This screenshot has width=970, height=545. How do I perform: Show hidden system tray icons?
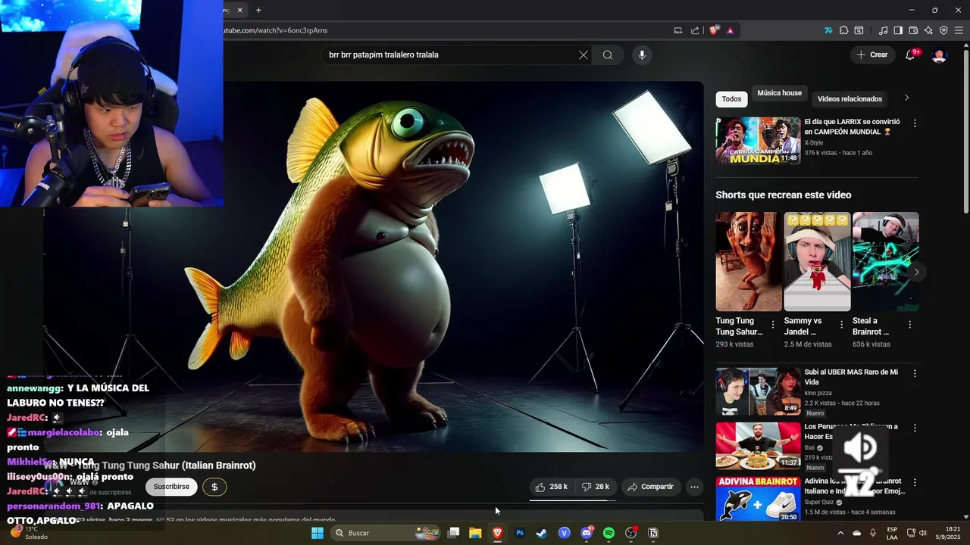[840, 533]
